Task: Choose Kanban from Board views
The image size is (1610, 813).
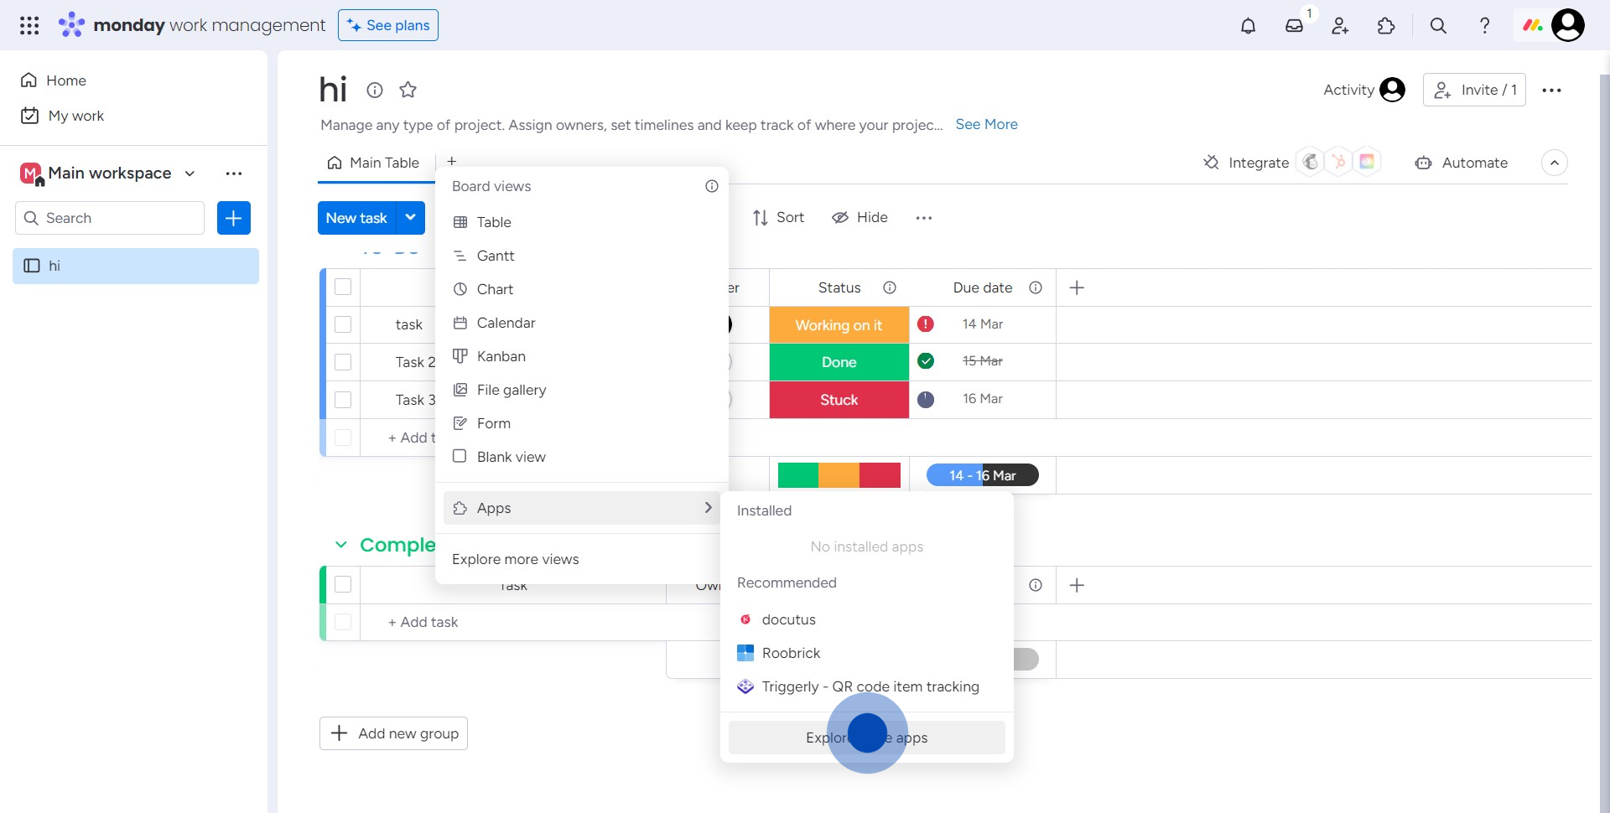Action: 501,356
